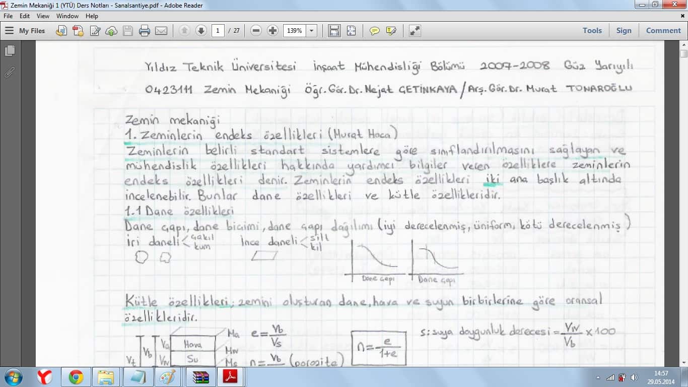Send the file by email icon
This screenshot has height=387, width=688.
tap(161, 31)
